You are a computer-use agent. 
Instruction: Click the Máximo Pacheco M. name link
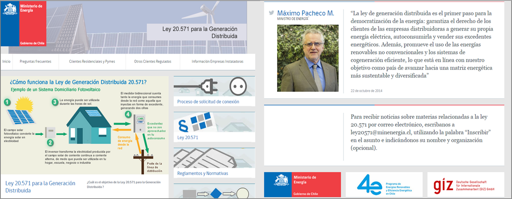pos(305,13)
